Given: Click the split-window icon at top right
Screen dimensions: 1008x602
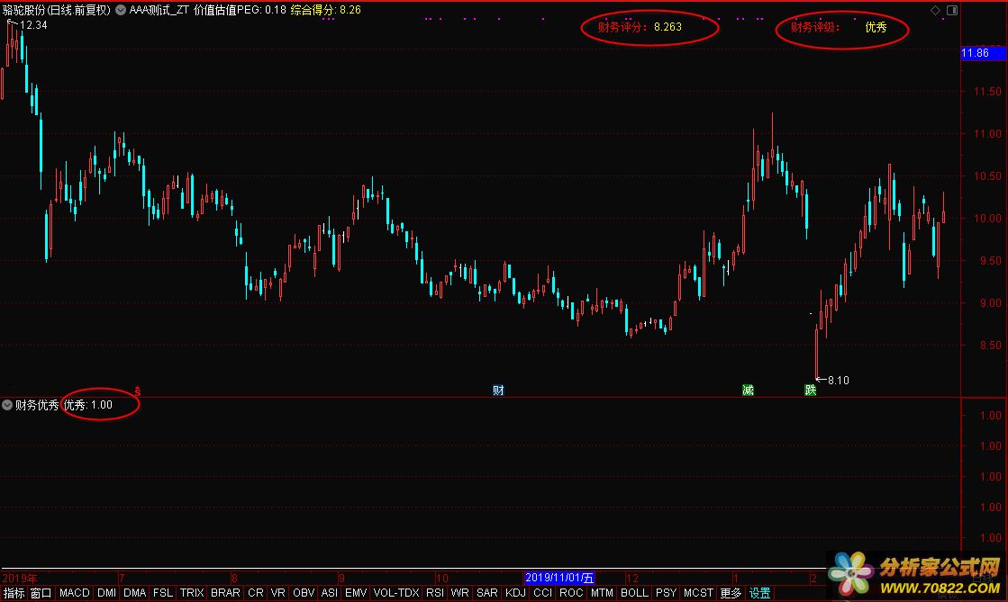Looking at the screenshot, I should click(x=952, y=10).
